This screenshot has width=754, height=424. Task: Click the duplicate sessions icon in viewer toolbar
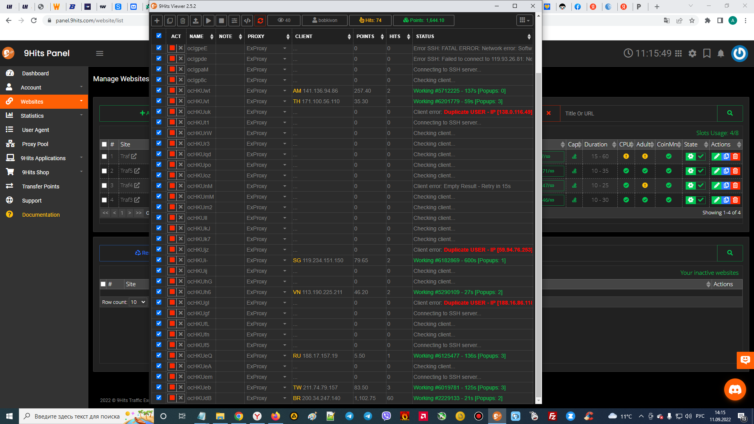coord(170,20)
